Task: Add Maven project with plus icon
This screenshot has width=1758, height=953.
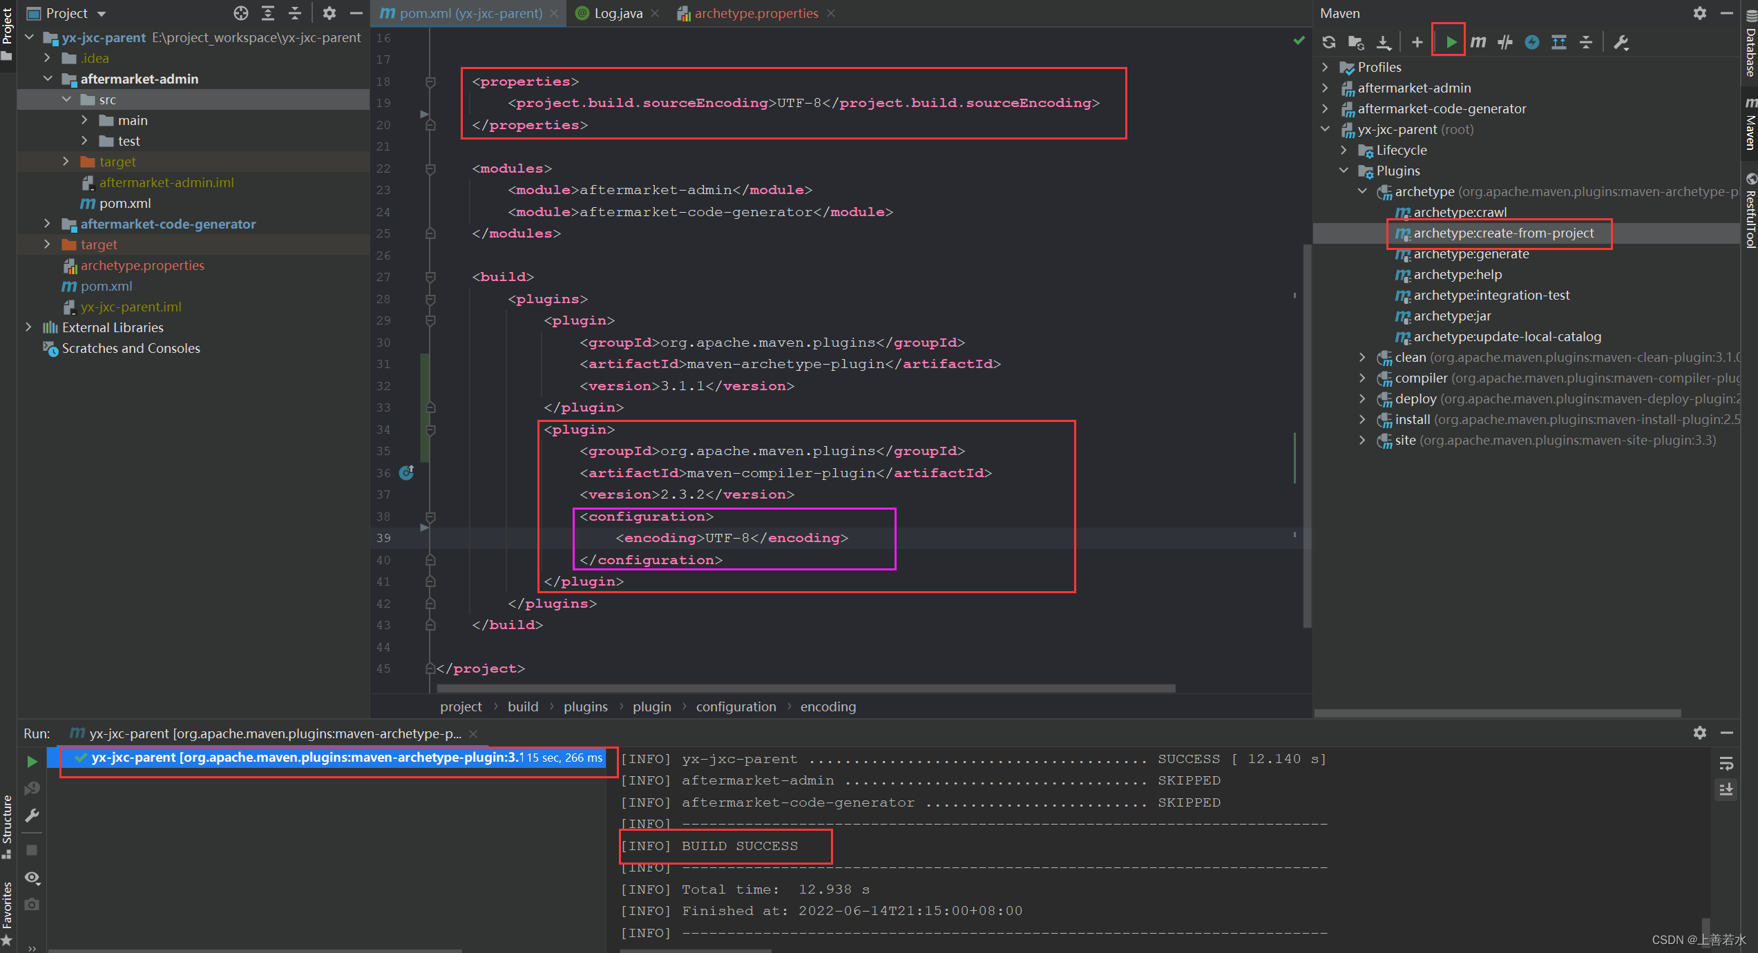Action: tap(1417, 42)
